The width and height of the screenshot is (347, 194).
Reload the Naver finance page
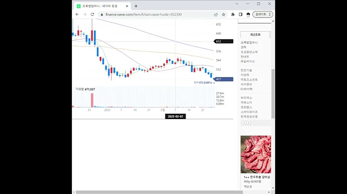(92, 14)
